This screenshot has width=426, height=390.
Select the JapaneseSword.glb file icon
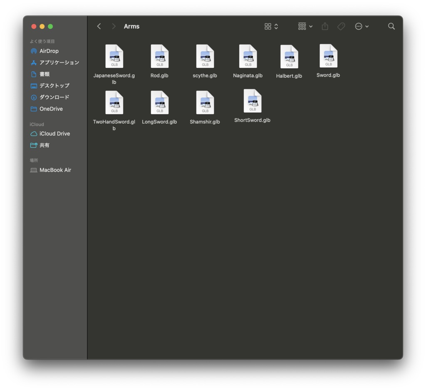pos(114,56)
